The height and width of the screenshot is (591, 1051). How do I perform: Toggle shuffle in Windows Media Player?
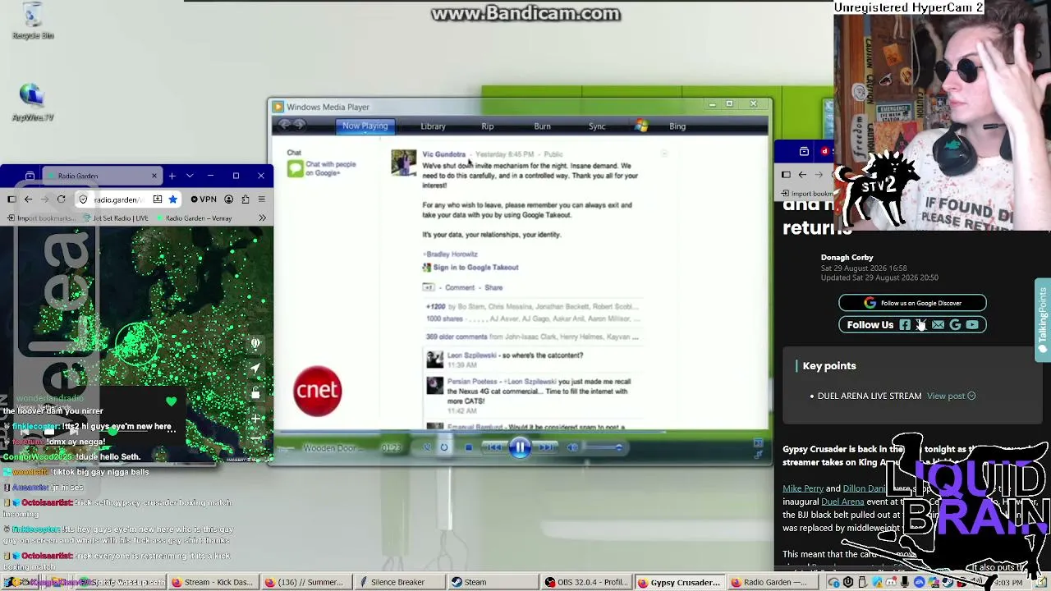point(426,447)
